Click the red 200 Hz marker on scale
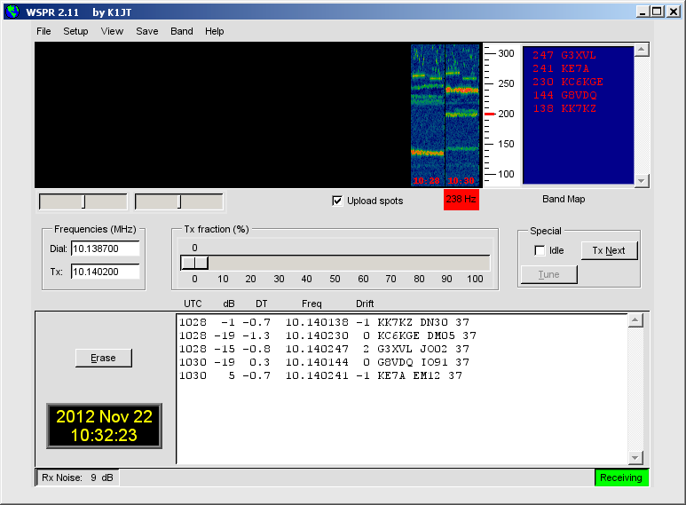Screen dimensions: 686x505 click(490, 114)
